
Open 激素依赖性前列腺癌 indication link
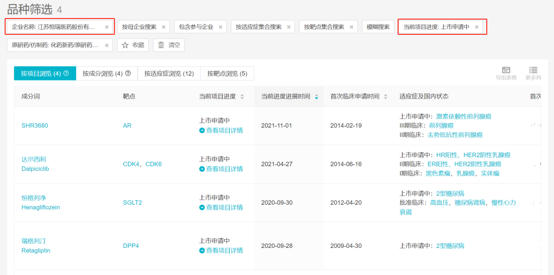(x=464, y=116)
